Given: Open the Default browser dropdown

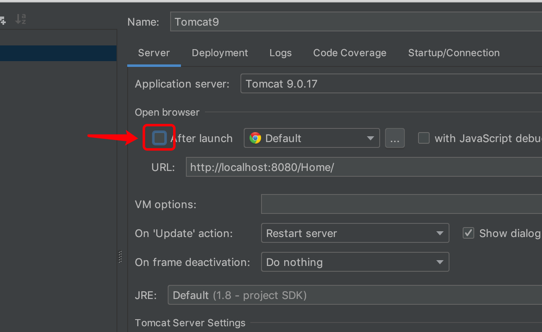Looking at the screenshot, I should coord(312,138).
